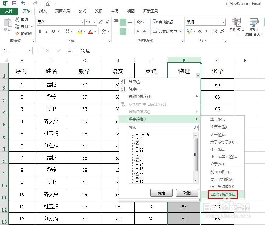Image resolution: width=265 pixels, height=225 pixels.
Task: Select the Format Painter tool
Action: (24, 33)
